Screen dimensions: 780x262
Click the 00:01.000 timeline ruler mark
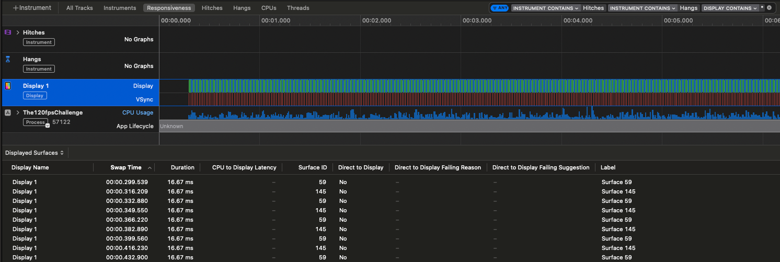click(x=276, y=20)
